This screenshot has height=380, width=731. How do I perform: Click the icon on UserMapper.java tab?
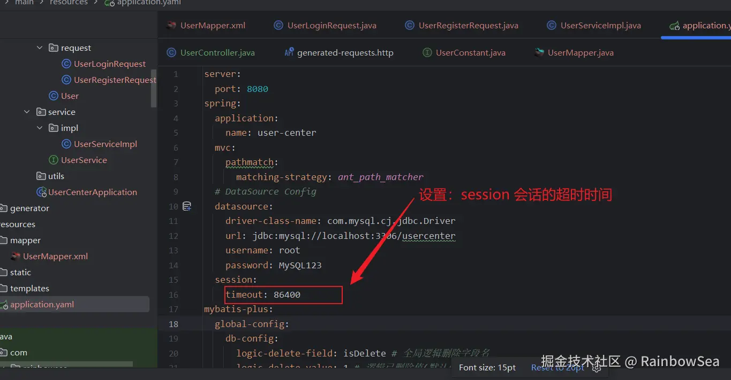click(x=539, y=52)
